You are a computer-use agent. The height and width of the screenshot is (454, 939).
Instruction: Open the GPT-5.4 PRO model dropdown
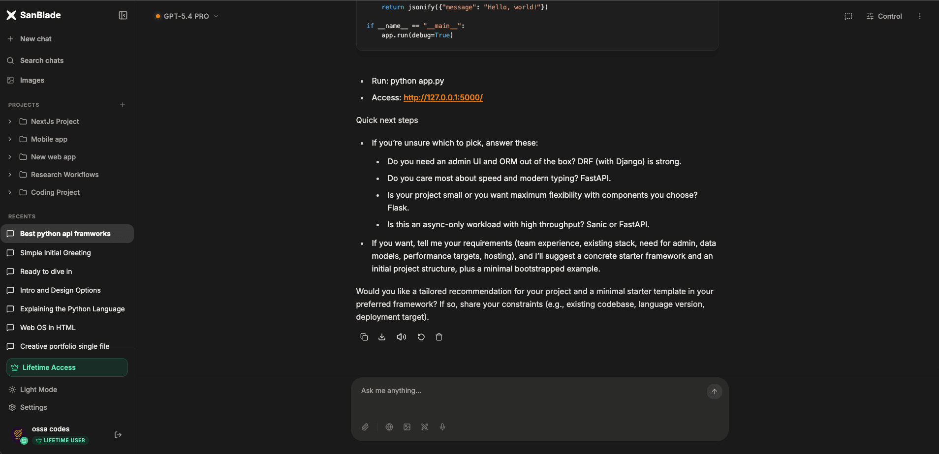click(186, 16)
